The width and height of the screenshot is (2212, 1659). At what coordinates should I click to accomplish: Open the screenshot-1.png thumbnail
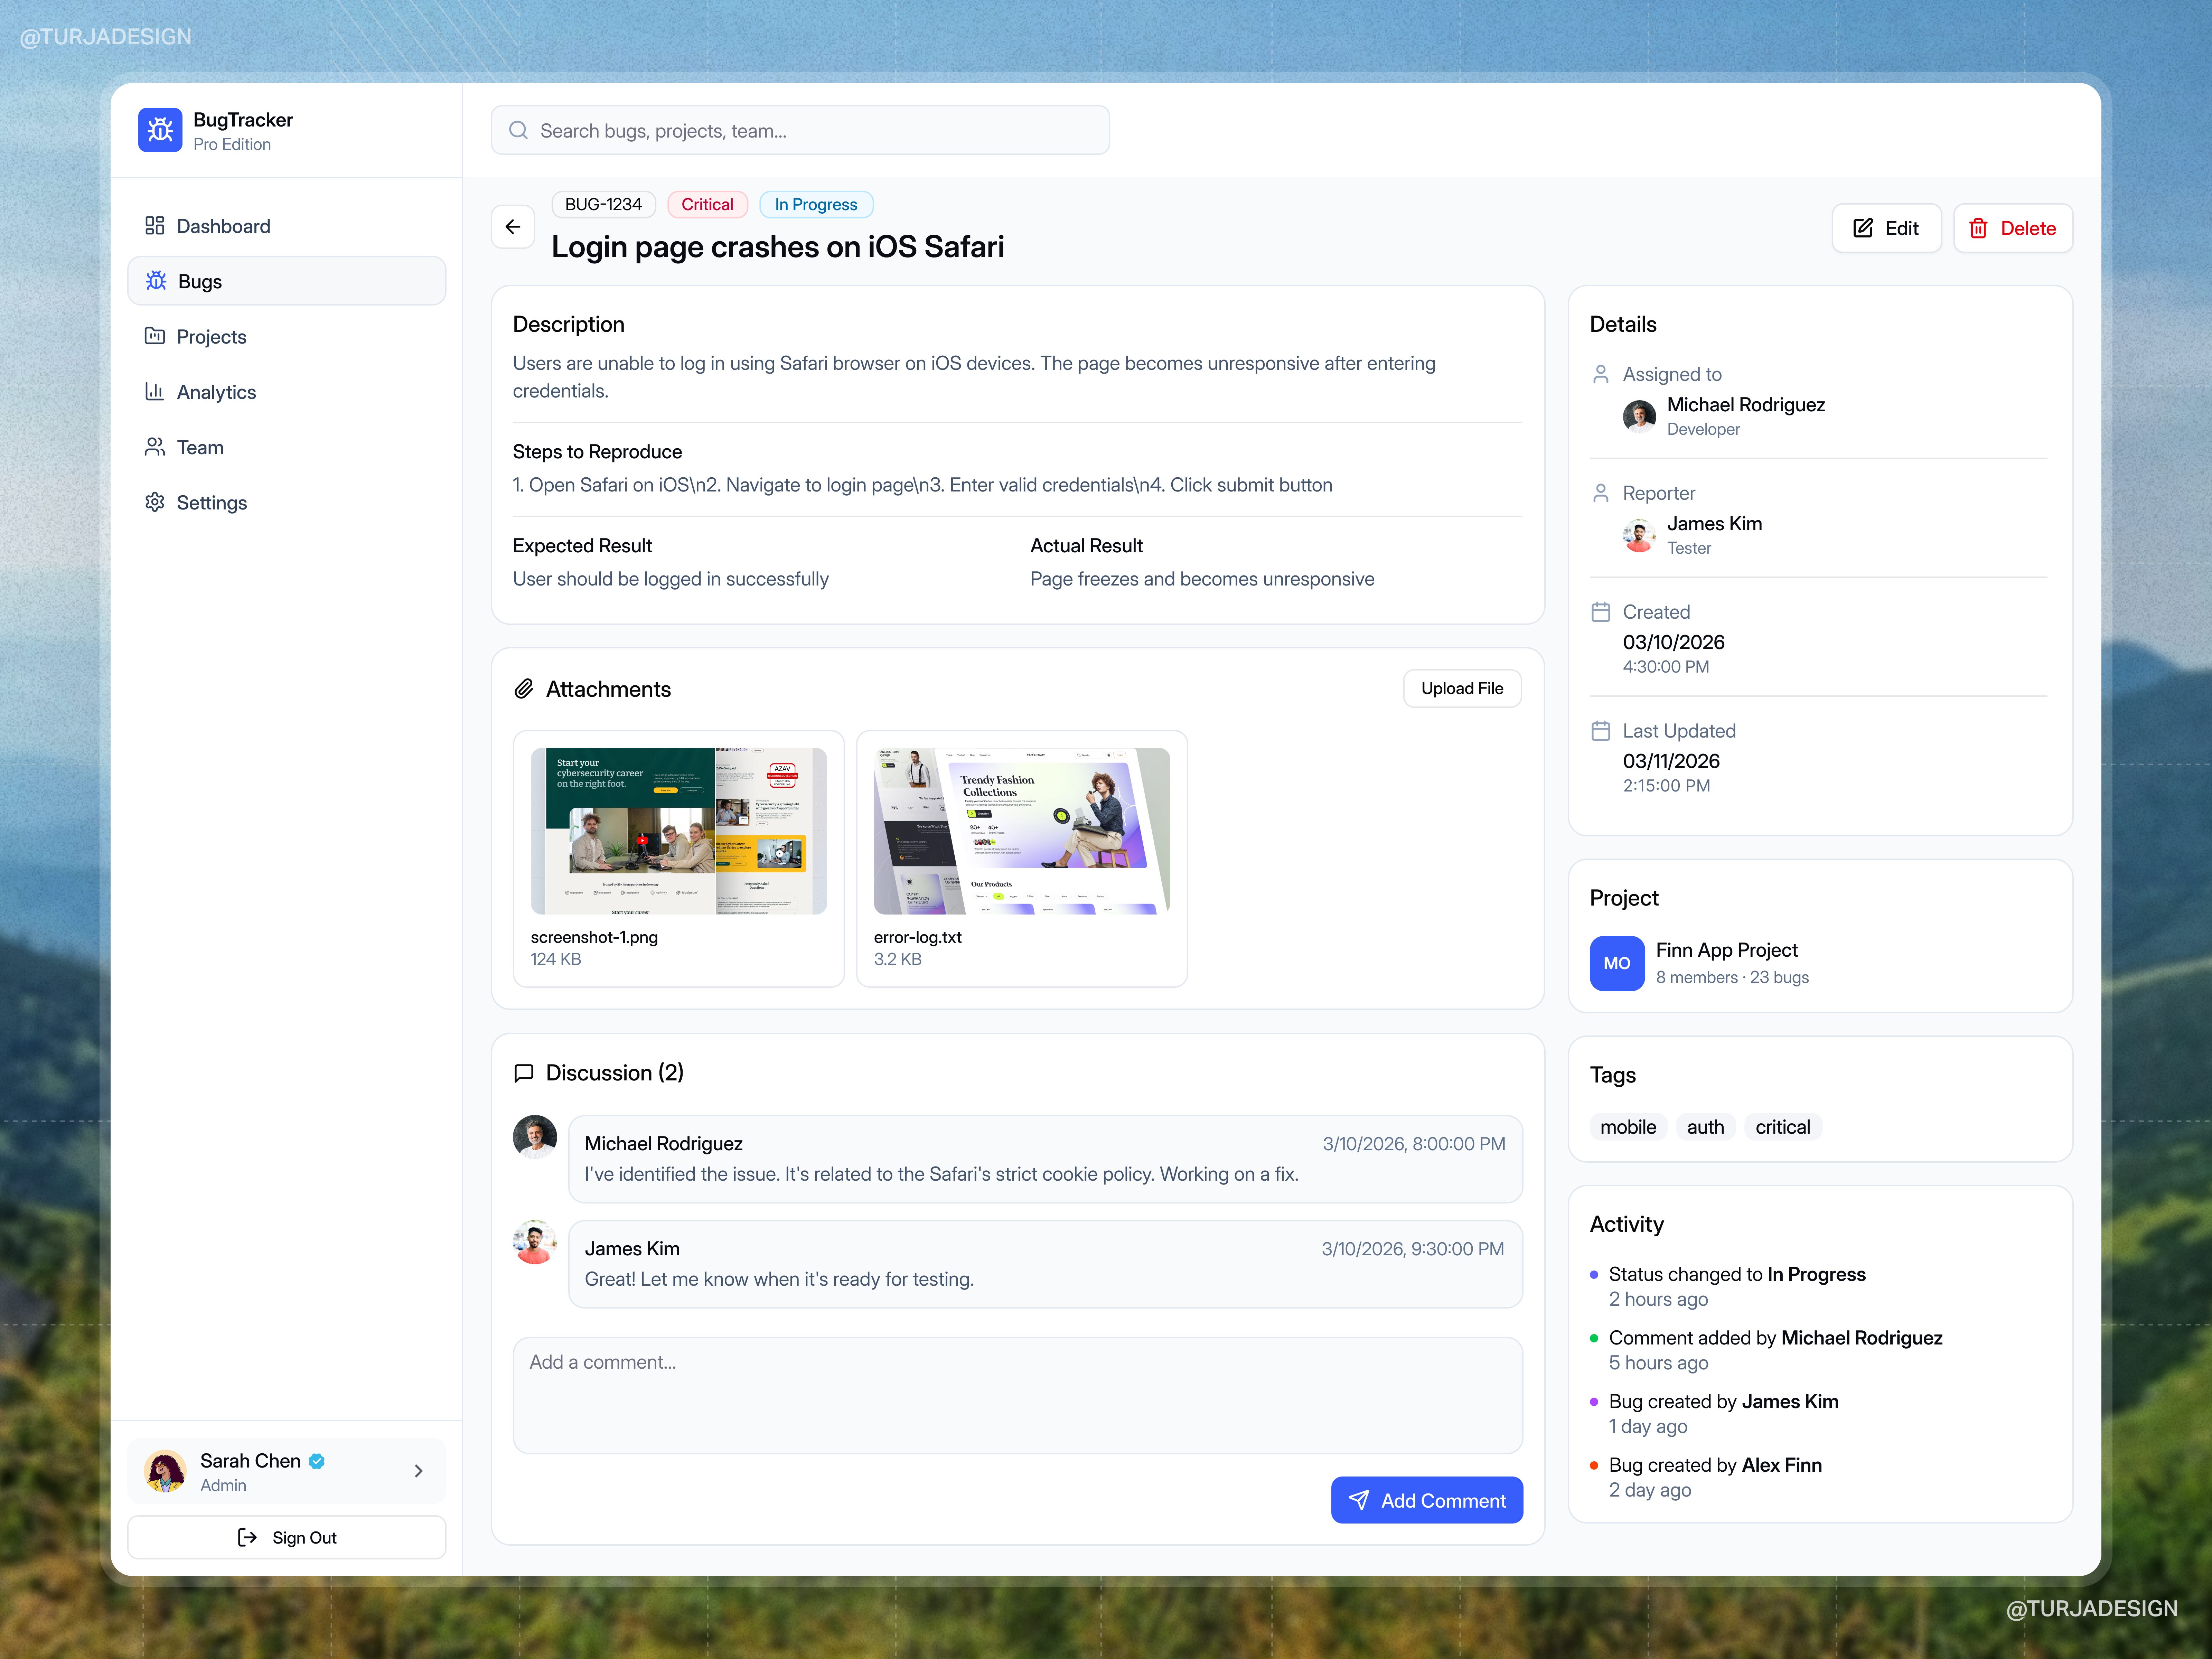click(679, 831)
